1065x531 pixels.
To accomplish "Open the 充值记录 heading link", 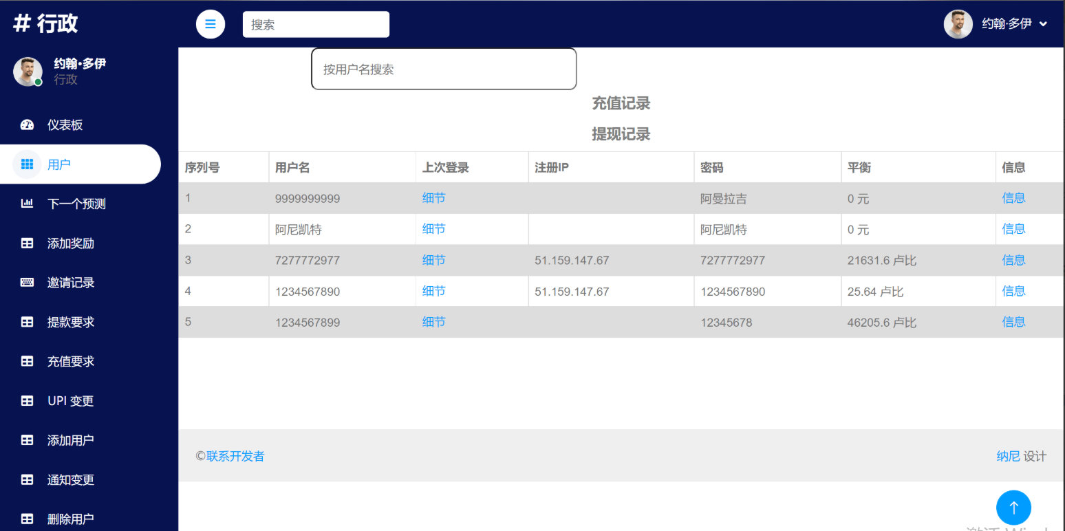I will pos(621,103).
